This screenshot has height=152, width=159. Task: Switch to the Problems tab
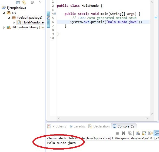[57, 126]
